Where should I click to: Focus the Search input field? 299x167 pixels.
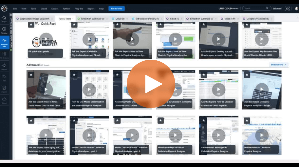coord(257,9)
